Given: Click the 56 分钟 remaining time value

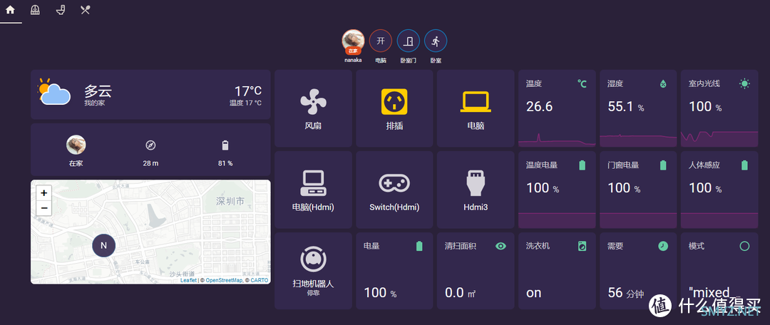Looking at the screenshot, I should [626, 293].
